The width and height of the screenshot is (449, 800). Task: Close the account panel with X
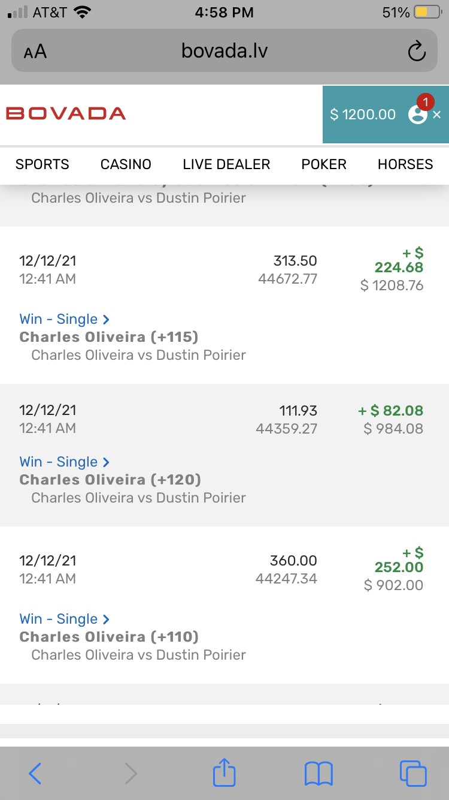[x=437, y=115]
